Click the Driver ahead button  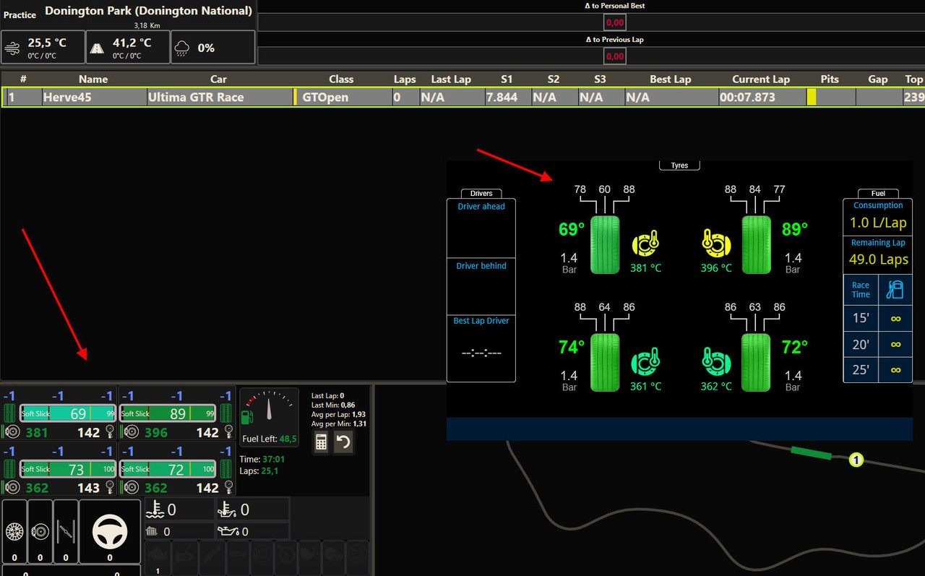[481, 206]
